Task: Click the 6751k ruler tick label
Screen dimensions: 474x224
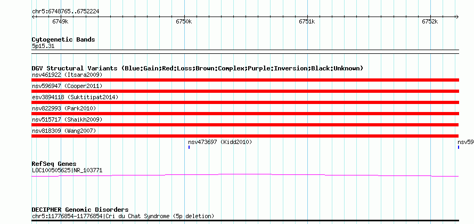Action: (x=307, y=21)
